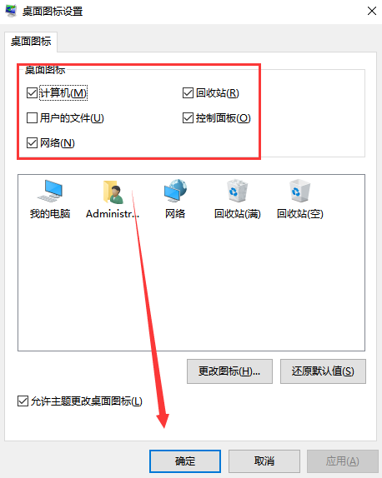Viewport: 382px width, 478px height.
Task: Confirm with the 确定 button
Action: click(x=185, y=461)
